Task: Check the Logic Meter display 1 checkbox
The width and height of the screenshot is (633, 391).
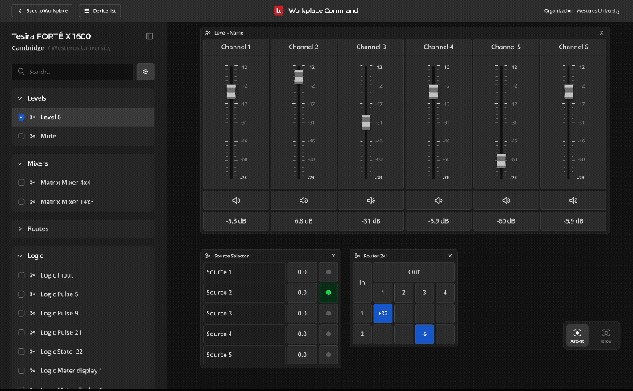Action: (22, 371)
